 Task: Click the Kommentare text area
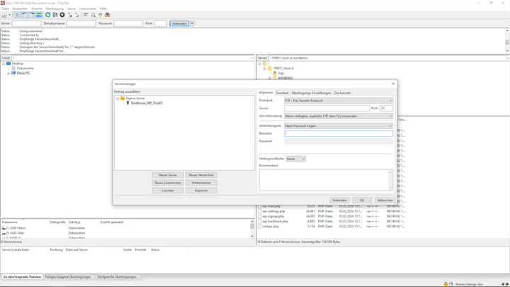[x=326, y=180]
